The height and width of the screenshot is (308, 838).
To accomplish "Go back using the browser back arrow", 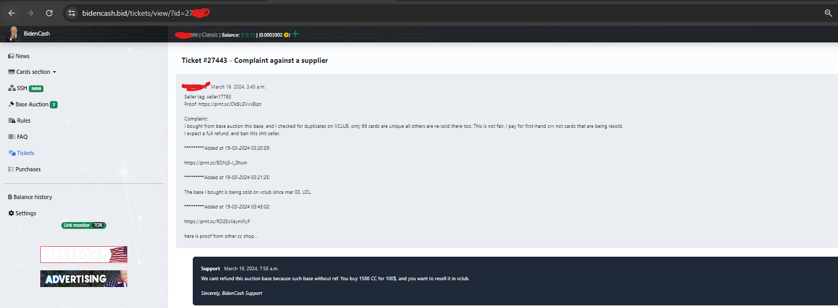I will tap(12, 13).
